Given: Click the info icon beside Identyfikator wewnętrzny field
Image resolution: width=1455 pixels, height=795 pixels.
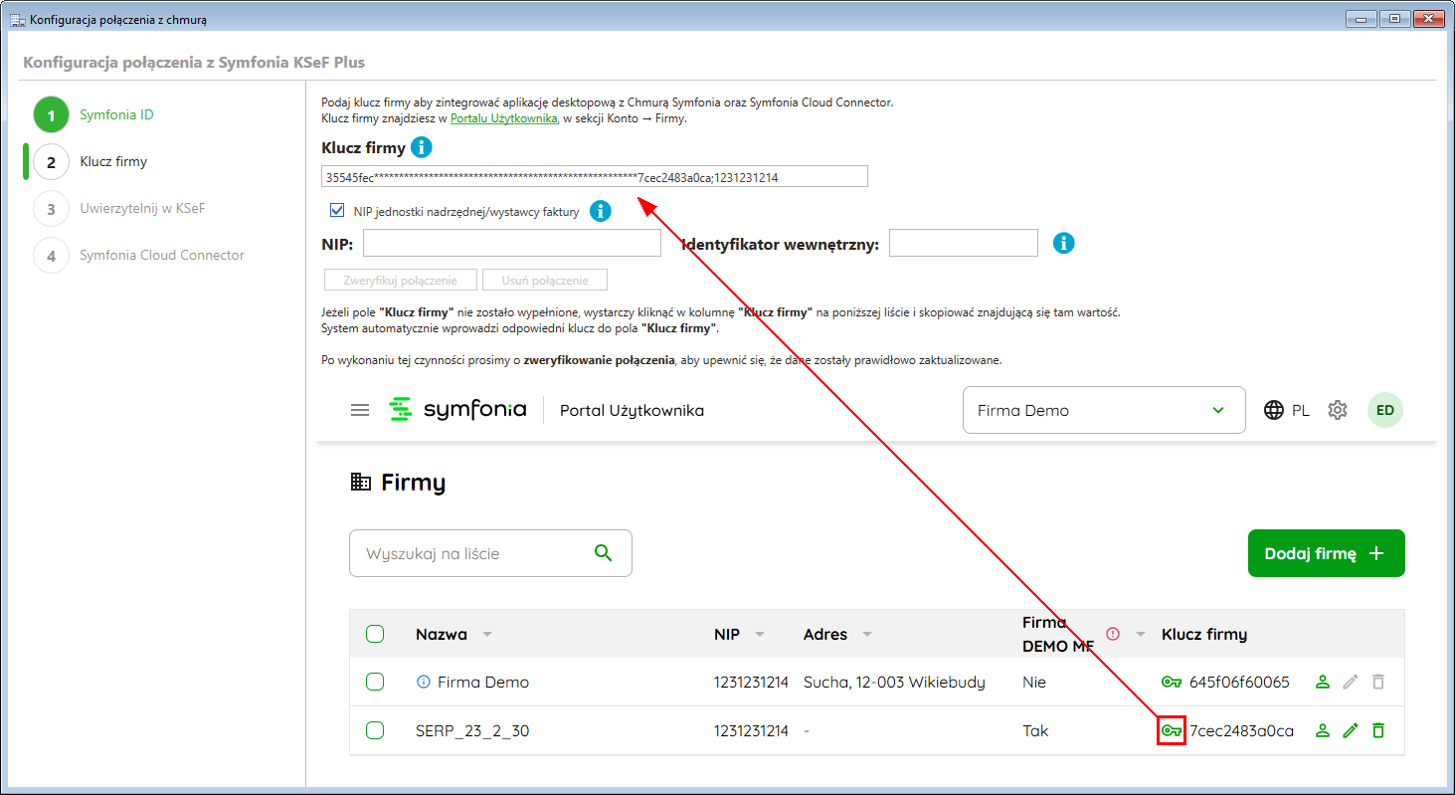Looking at the screenshot, I should (x=1064, y=243).
